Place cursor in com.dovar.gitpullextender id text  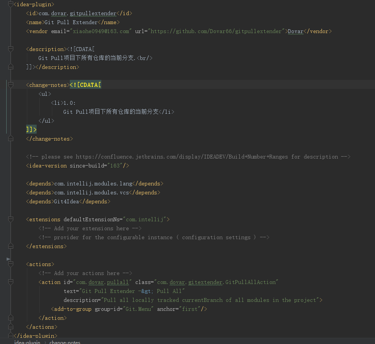tap(77, 13)
